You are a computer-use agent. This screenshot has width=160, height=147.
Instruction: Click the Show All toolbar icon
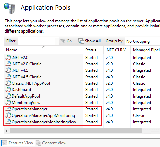81,41
